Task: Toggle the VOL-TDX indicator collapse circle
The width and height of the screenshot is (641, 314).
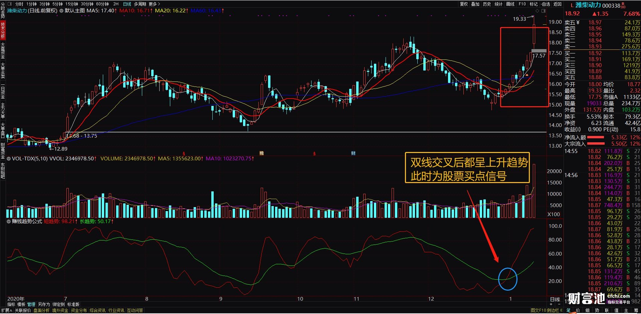Action: (9, 158)
